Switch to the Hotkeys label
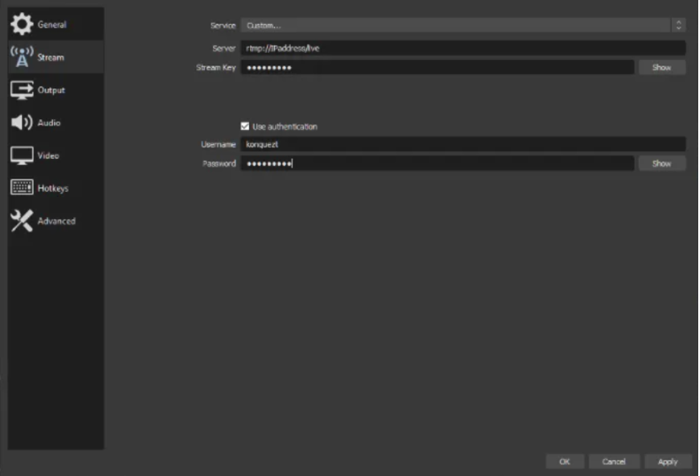The image size is (700, 476). click(53, 188)
